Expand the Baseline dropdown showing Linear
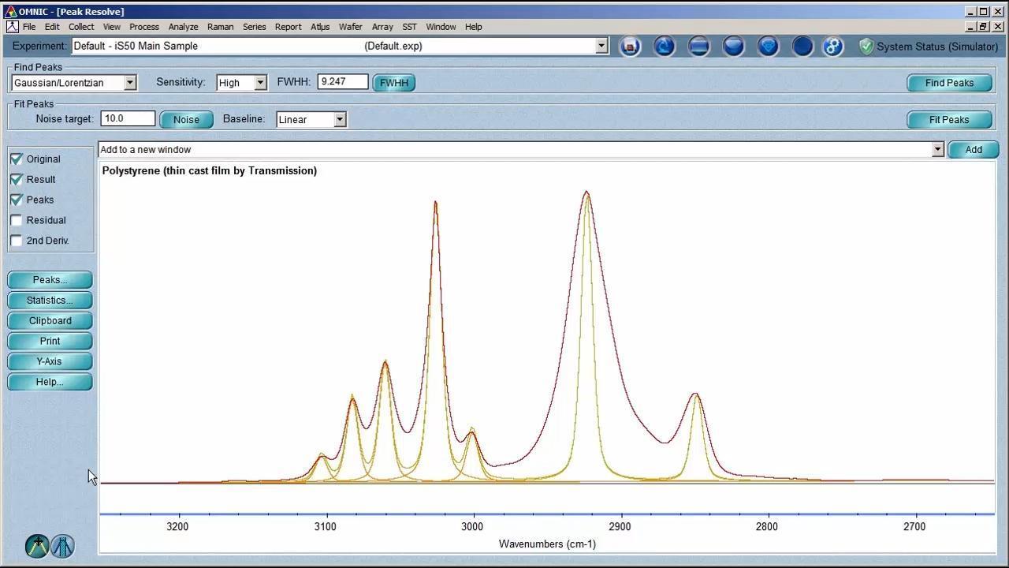1009x568 pixels. click(x=340, y=120)
